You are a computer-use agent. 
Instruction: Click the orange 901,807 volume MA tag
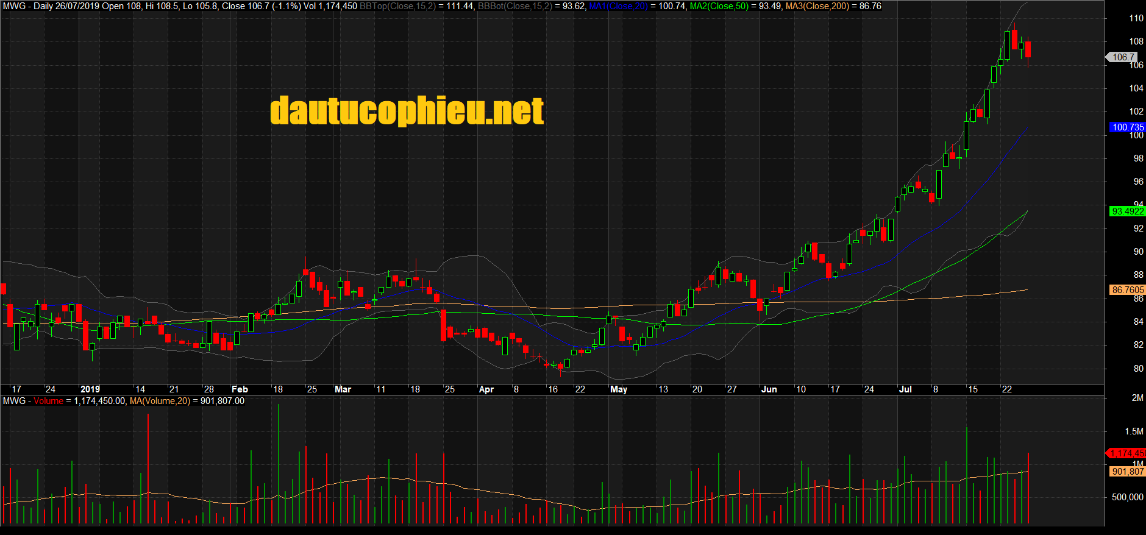click(1128, 472)
